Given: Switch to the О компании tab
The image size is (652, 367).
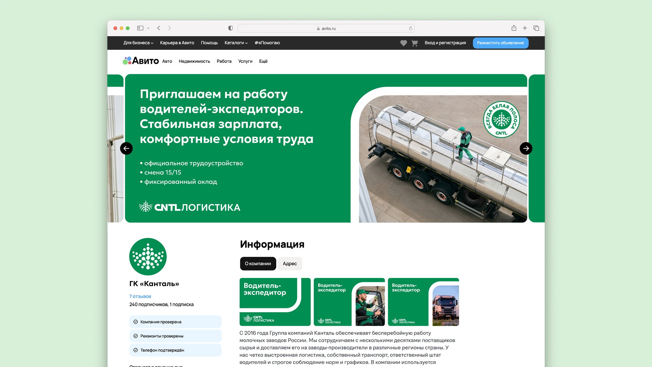Looking at the screenshot, I should click(x=258, y=264).
